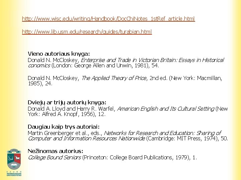Click the Kauno Technologijos Universitetas caption text

pos(14,173)
